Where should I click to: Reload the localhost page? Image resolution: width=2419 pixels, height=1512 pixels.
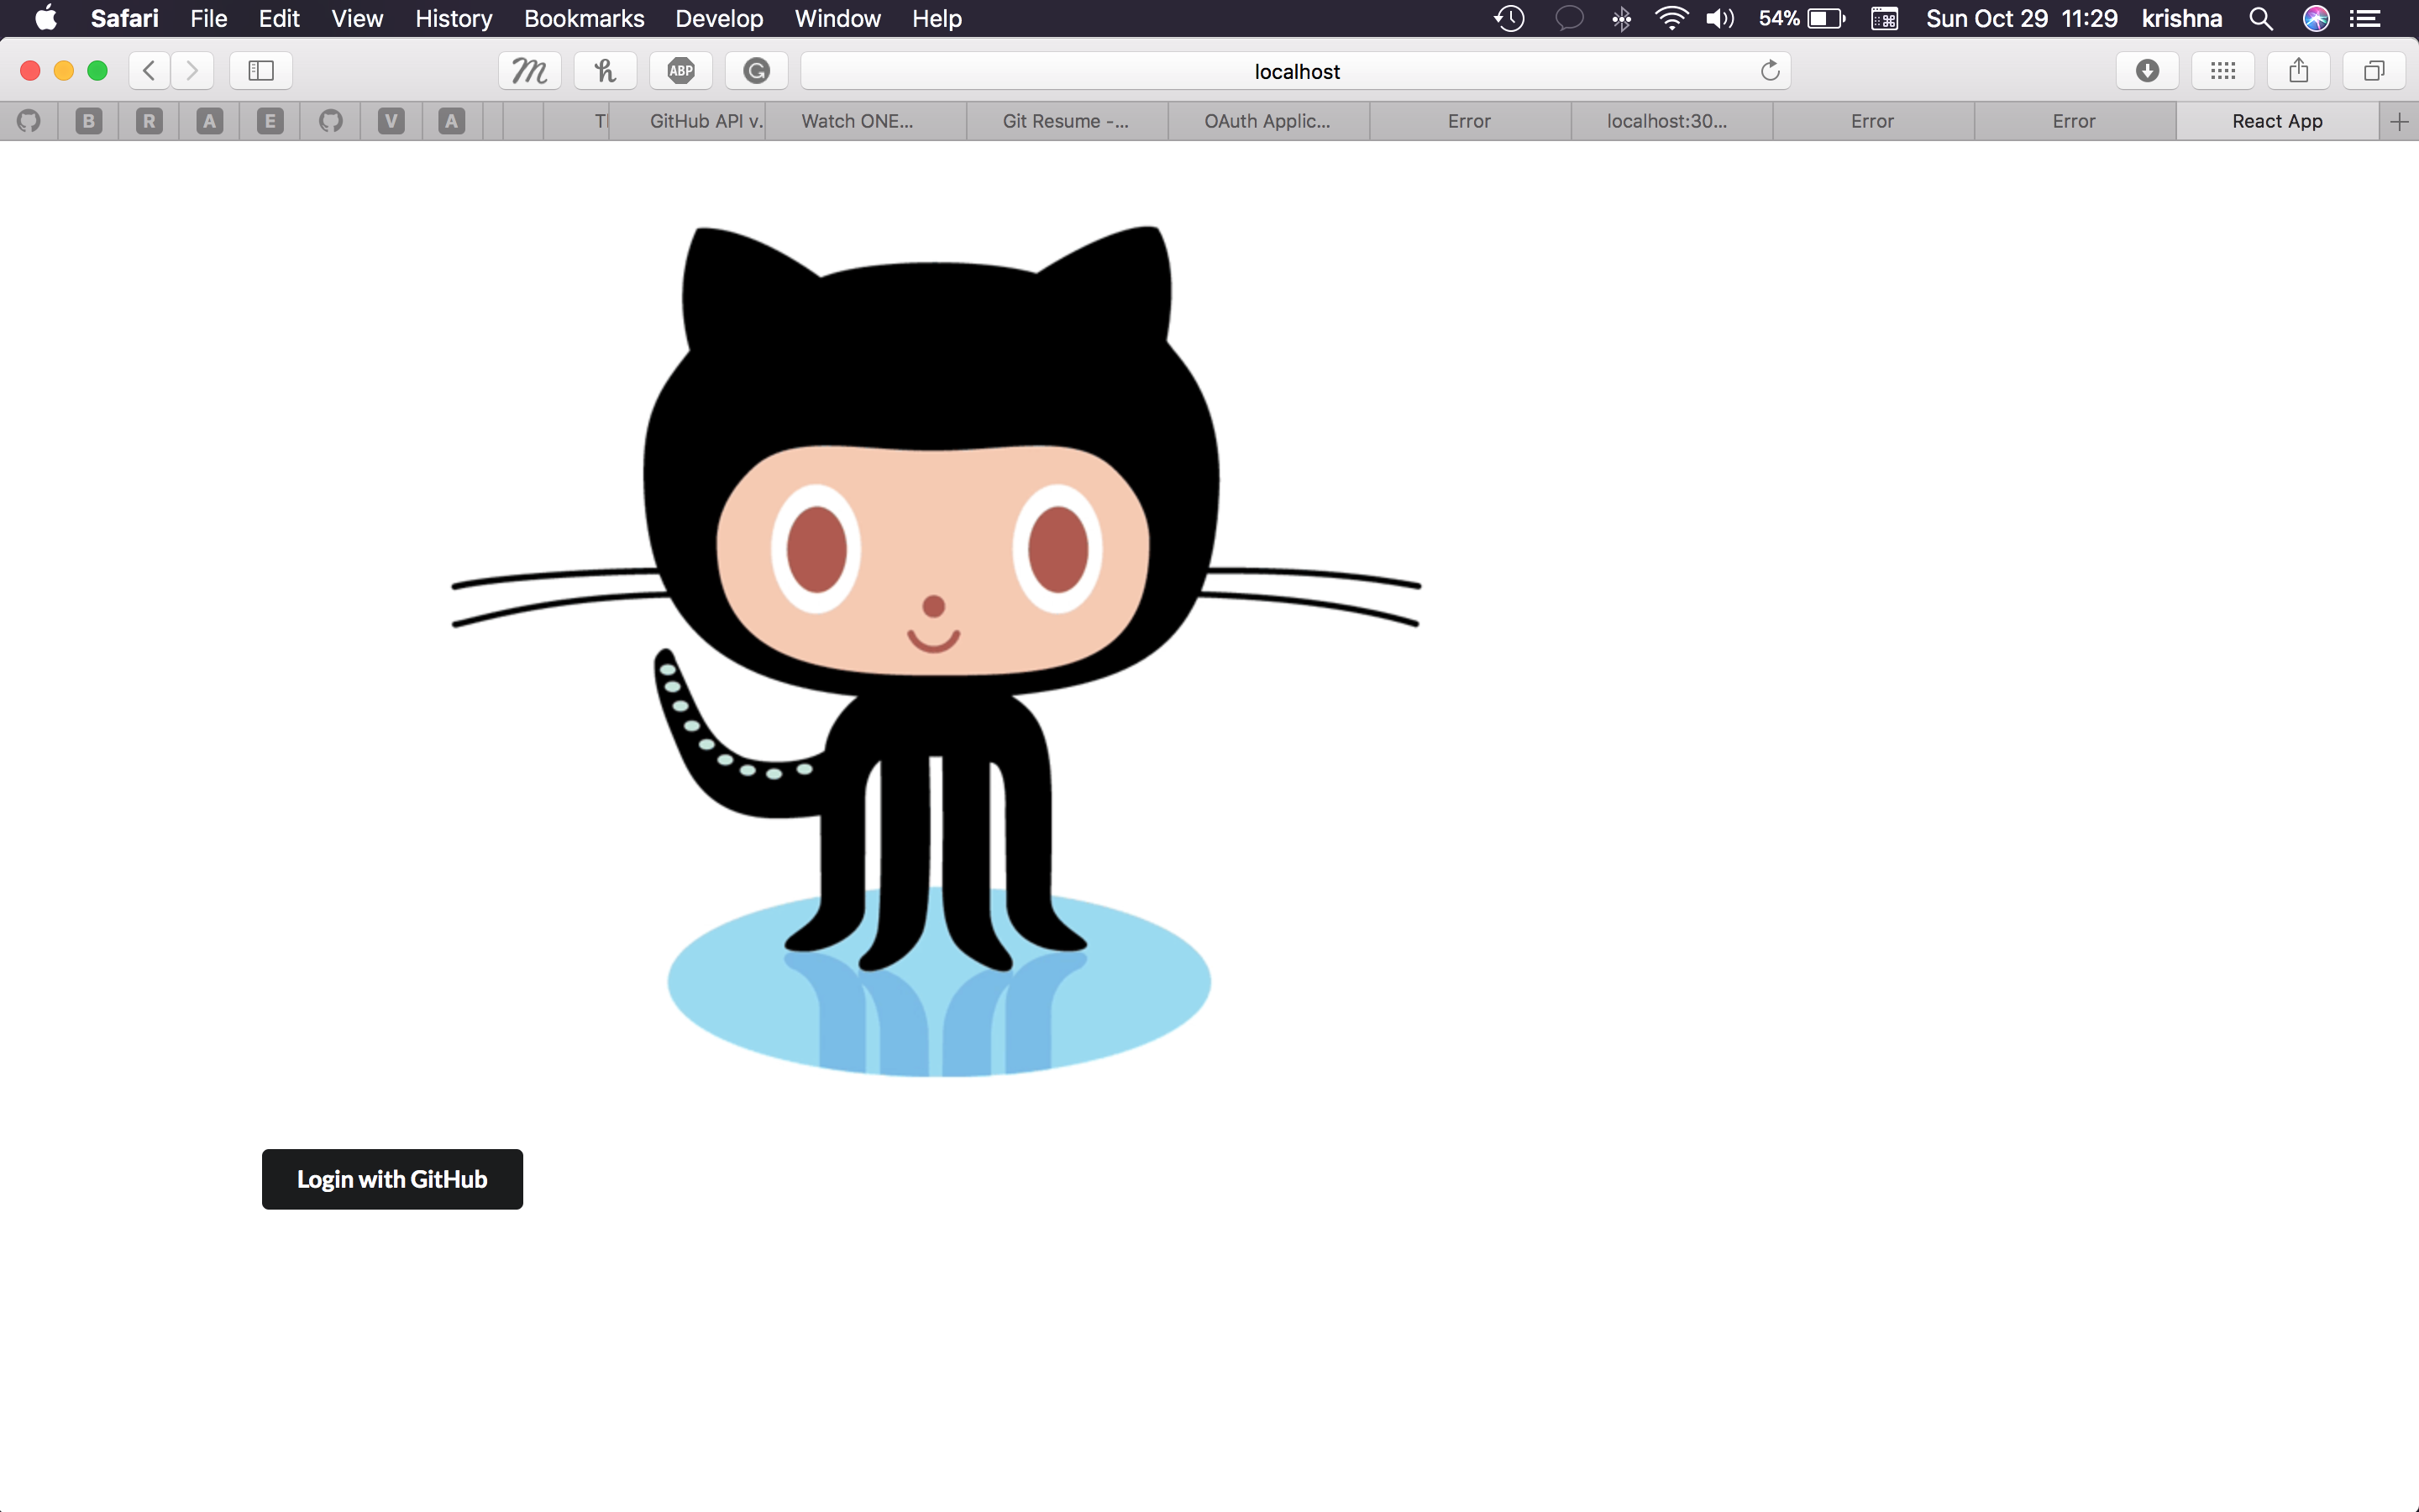pos(1769,70)
